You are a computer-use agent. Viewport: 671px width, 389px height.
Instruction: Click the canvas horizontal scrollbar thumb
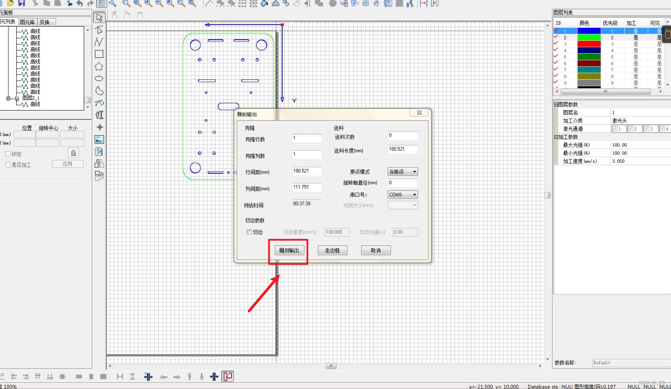pos(331,366)
